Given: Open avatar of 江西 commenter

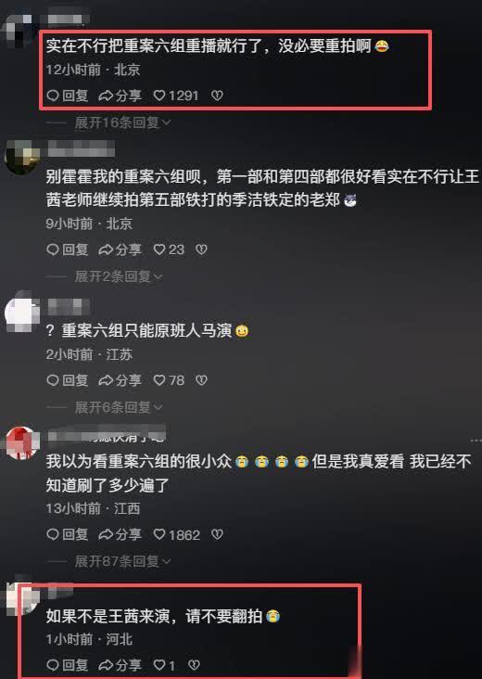Looking at the screenshot, I should [21, 443].
